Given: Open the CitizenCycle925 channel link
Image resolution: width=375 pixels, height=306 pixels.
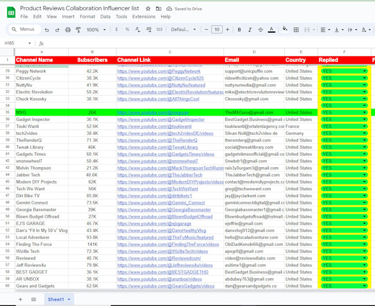Looking at the screenshot, I should (160, 78).
